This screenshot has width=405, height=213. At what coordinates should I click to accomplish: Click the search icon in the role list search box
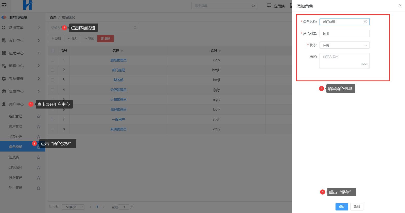[x=135, y=28]
